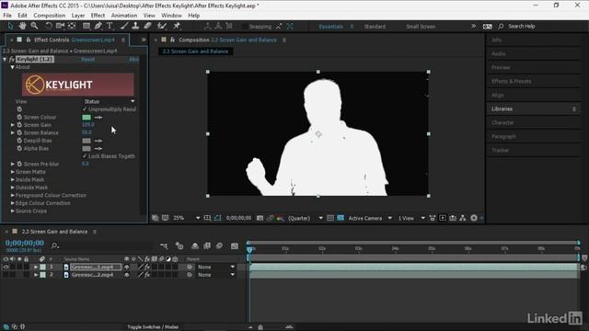Viewport: 589px width, 331px height.
Task: Enable frame blending icon in timeline
Action: 207,245
